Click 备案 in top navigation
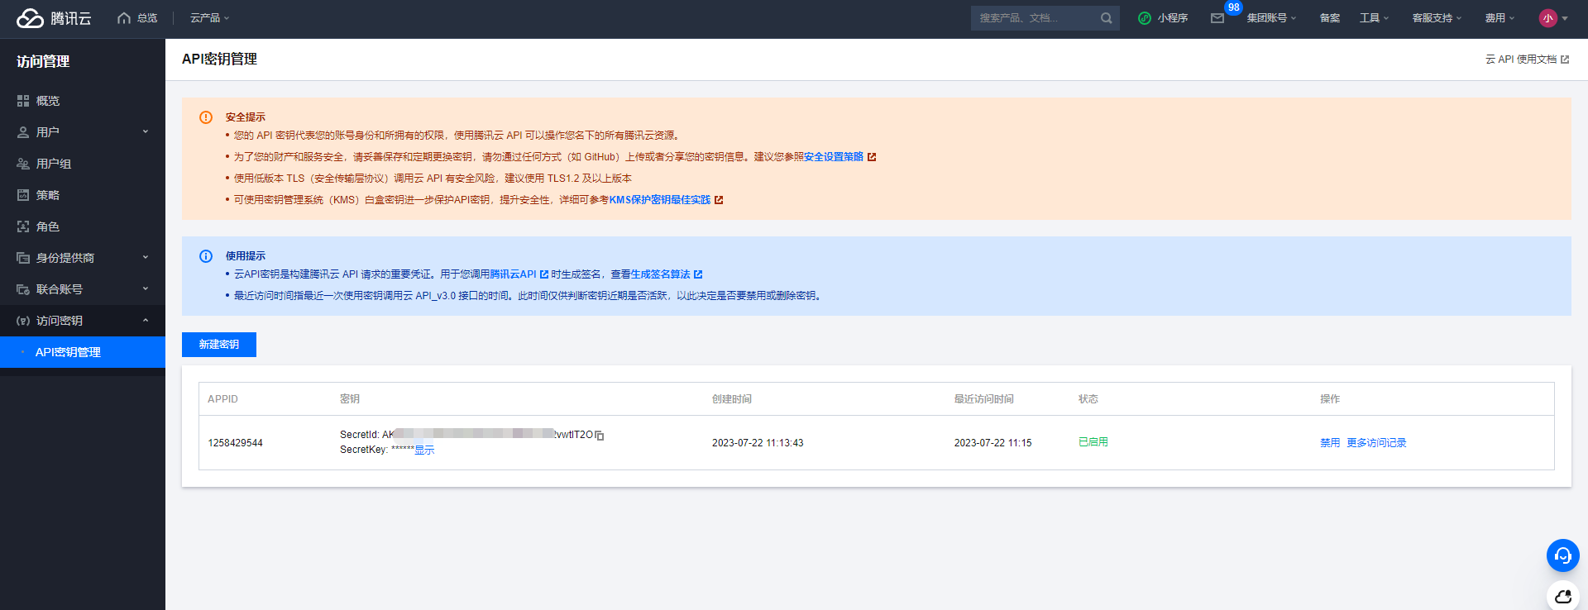The height and width of the screenshot is (610, 1588). (1329, 18)
